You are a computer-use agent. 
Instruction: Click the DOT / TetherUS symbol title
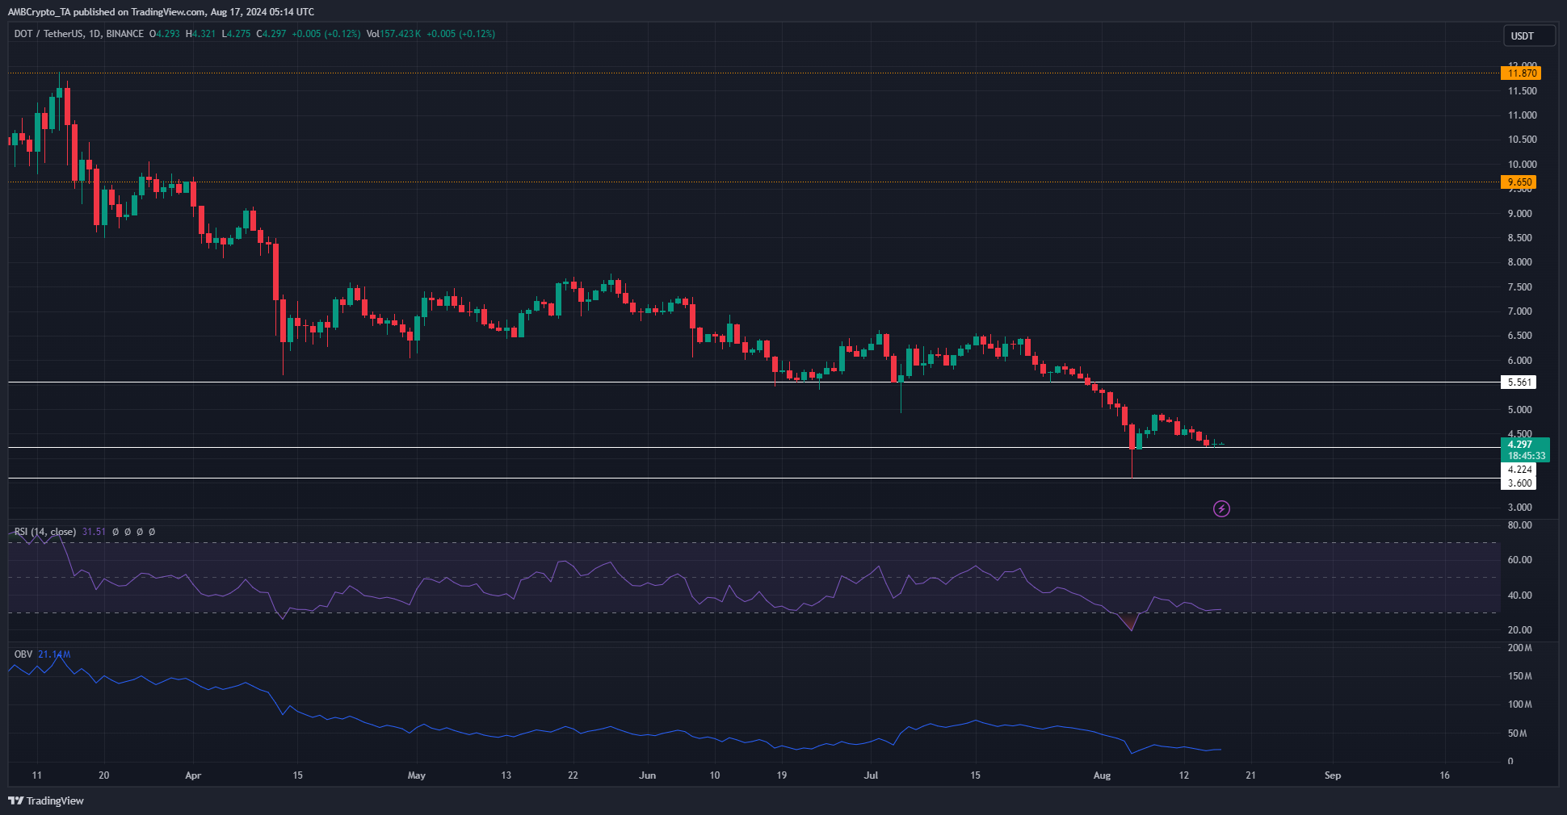pos(48,34)
